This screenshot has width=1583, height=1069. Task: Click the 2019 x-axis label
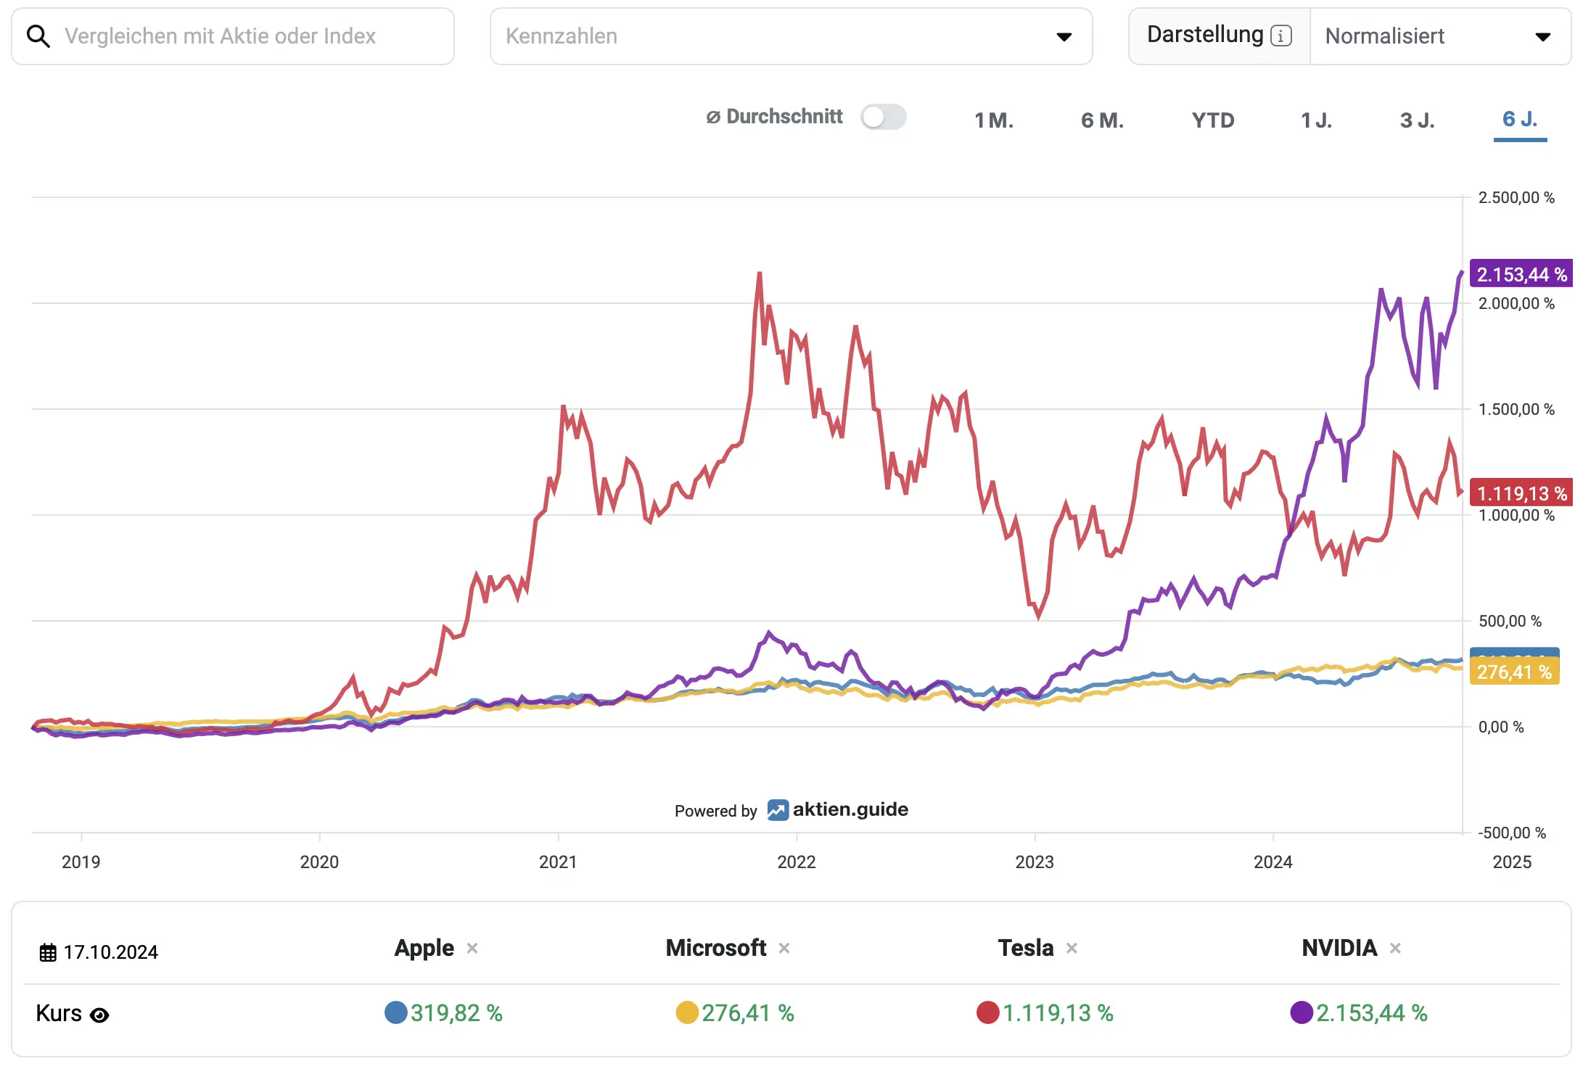pos(81,862)
